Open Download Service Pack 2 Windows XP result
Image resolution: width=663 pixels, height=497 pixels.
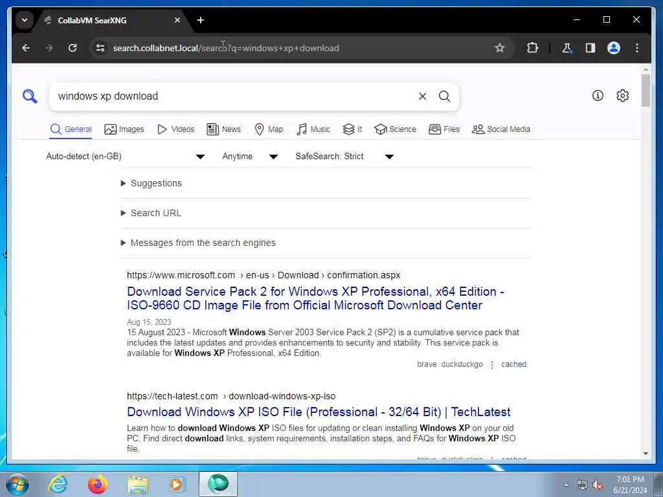pyautogui.click(x=315, y=298)
